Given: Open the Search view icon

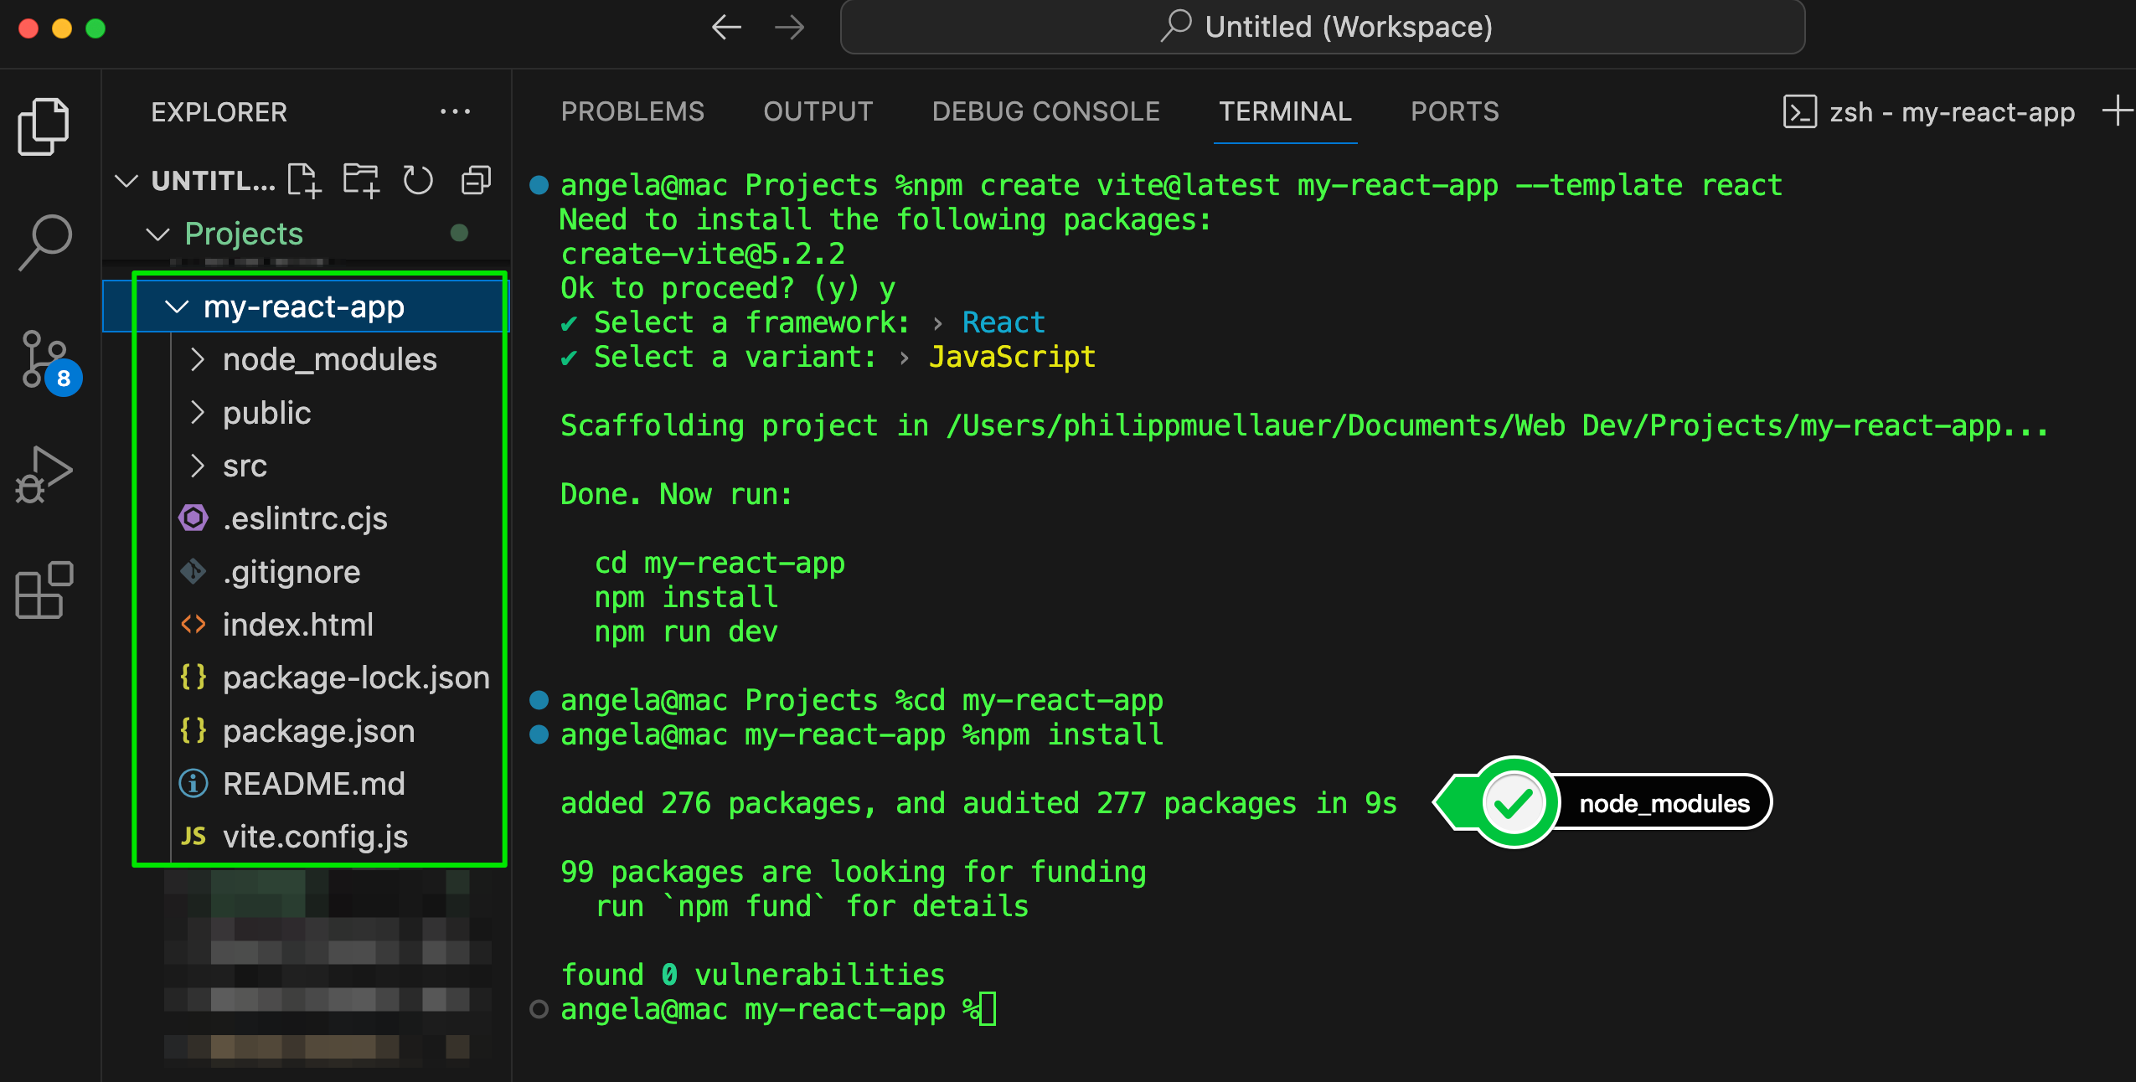Looking at the screenshot, I should click(45, 243).
